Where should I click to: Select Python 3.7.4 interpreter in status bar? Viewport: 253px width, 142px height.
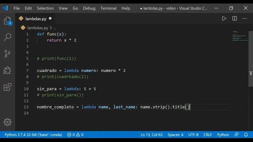[x=33, y=135]
